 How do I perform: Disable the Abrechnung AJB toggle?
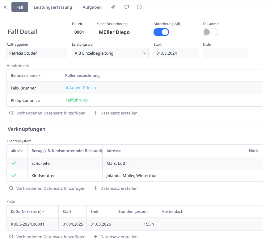[161, 32]
